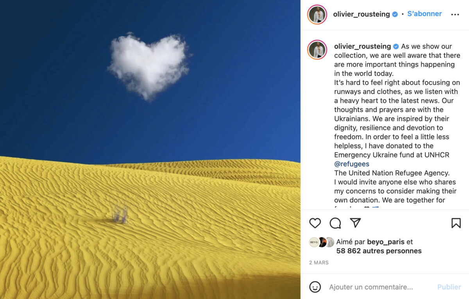Like the post with the heart icon

(315, 223)
